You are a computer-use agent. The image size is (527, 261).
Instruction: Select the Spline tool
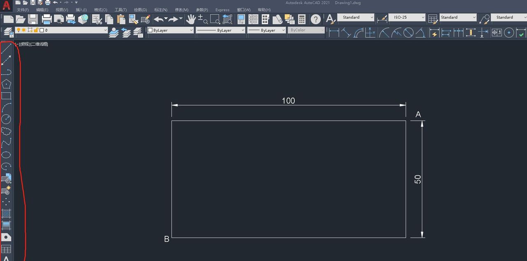6,143
